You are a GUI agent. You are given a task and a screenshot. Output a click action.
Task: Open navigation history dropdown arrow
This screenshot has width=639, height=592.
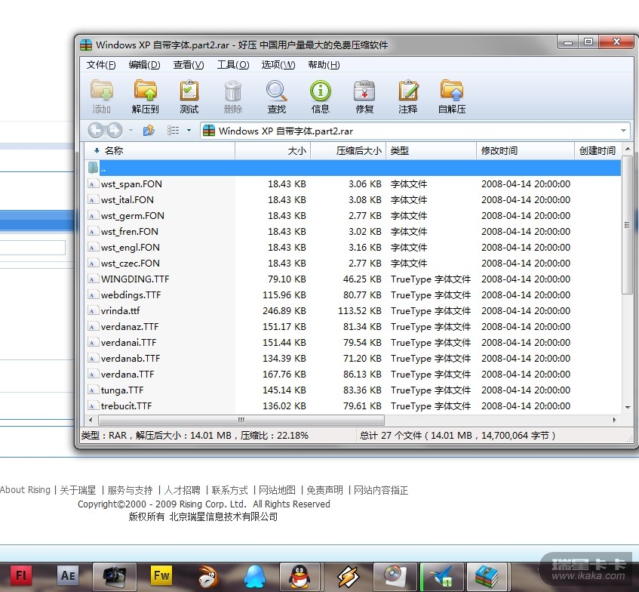pyautogui.click(x=131, y=131)
